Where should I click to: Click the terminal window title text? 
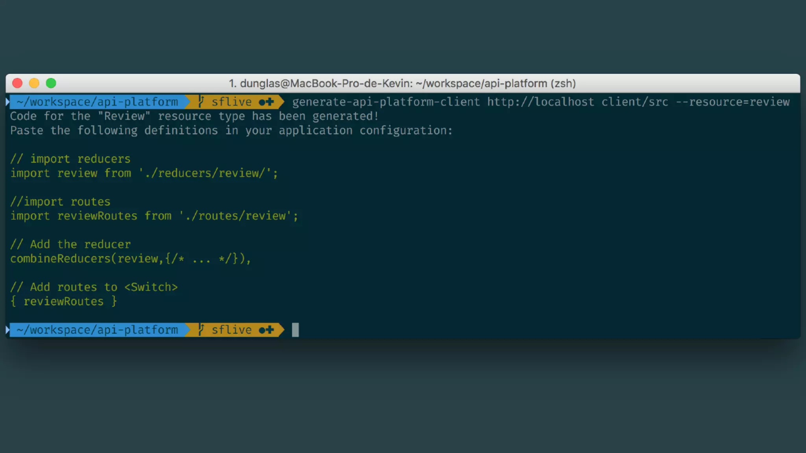[x=402, y=83]
